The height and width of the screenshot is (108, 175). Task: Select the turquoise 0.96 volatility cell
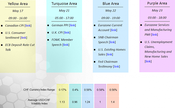[75, 102]
